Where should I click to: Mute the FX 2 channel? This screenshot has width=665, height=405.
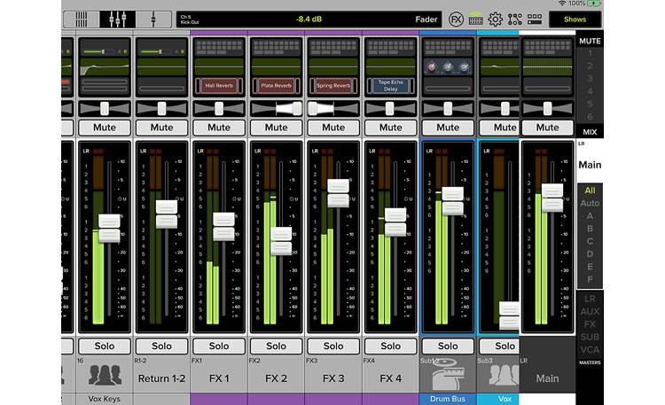[x=276, y=128]
